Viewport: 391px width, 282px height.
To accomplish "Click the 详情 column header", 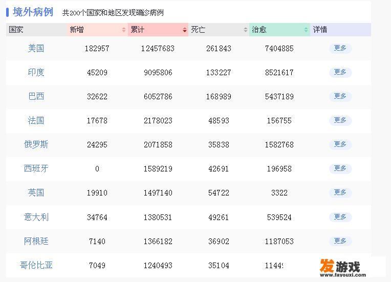I will pos(340,30).
